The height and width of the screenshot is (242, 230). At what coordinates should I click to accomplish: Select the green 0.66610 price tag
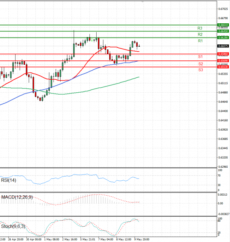[x=223, y=25]
